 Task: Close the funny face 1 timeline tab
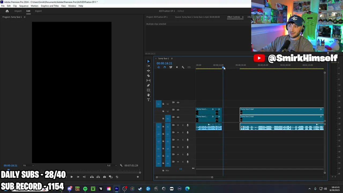point(156,58)
